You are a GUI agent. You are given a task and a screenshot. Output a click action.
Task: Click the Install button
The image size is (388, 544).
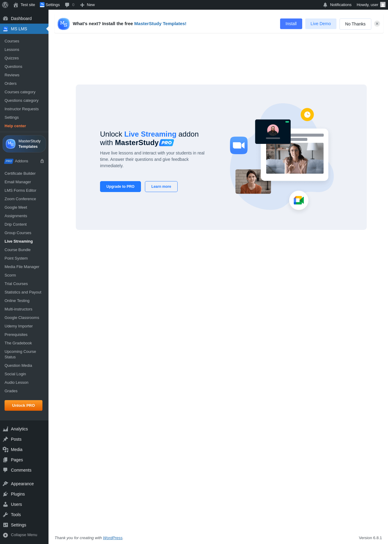[291, 24]
